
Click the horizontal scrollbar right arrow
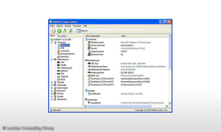166,106
